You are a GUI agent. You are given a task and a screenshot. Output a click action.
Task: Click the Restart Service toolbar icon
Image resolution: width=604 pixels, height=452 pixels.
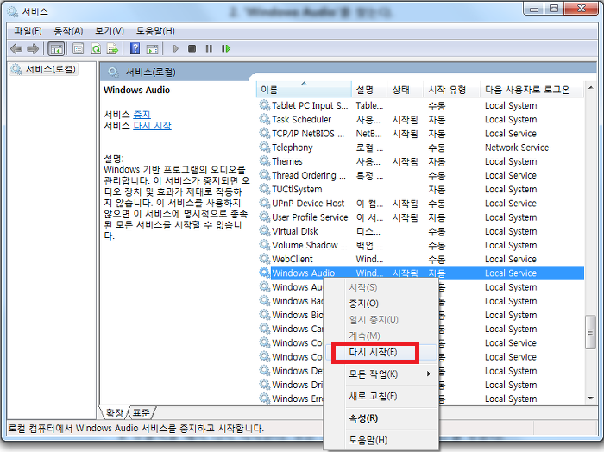[226, 48]
